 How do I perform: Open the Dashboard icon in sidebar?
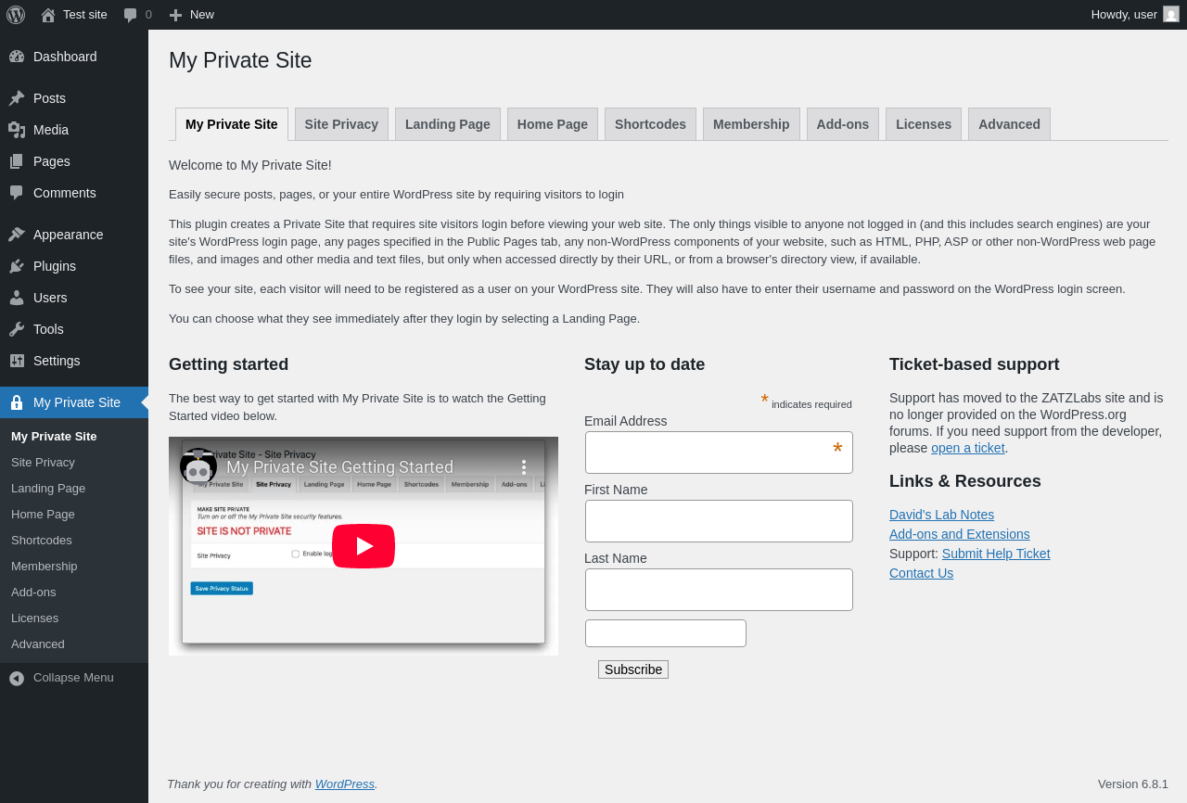tap(17, 57)
